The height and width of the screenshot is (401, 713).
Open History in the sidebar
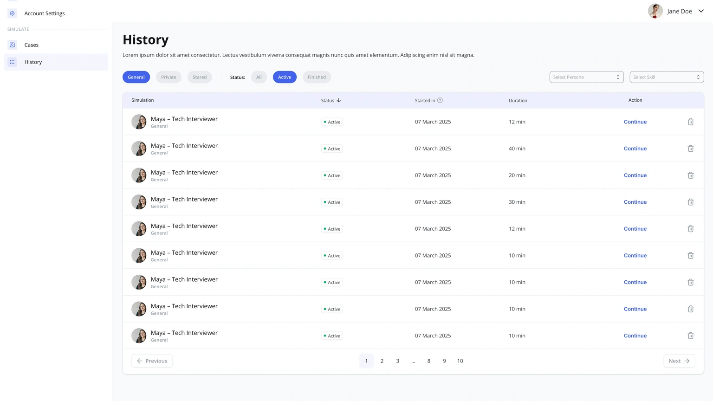[x=56, y=62]
